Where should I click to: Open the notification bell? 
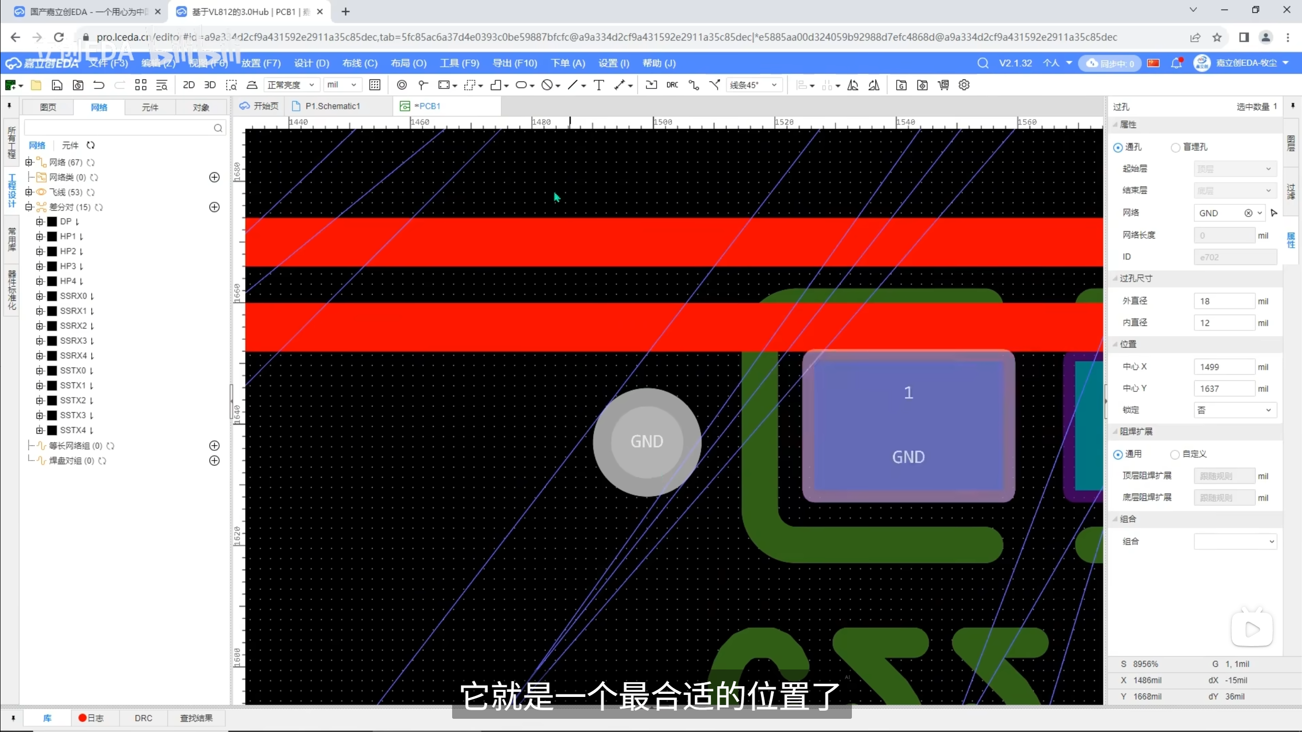coord(1176,63)
